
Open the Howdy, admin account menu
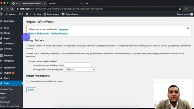click(185, 14)
